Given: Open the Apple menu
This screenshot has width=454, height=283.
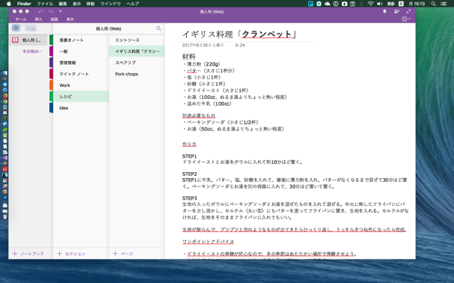Looking at the screenshot, I should 8,4.
